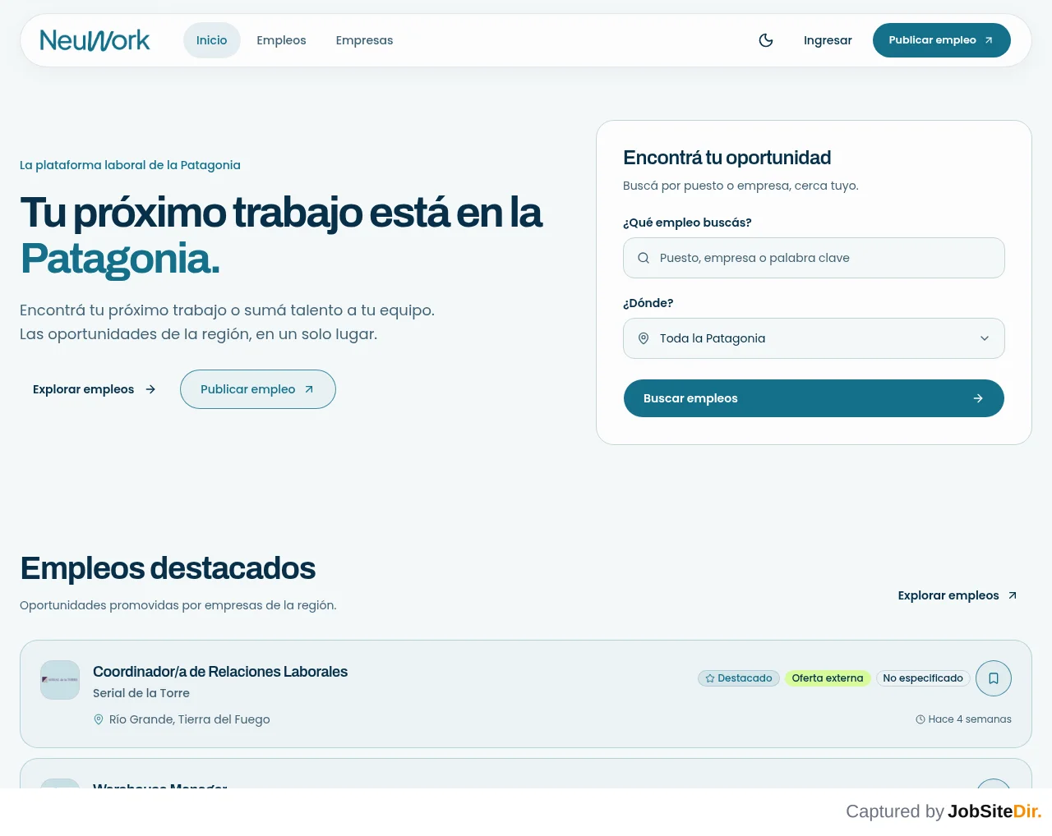The height and width of the screenshot is (836, 1052).
Task: Focus the Puesto, empresa o palabra clave field
Action: tap(814, 258)
